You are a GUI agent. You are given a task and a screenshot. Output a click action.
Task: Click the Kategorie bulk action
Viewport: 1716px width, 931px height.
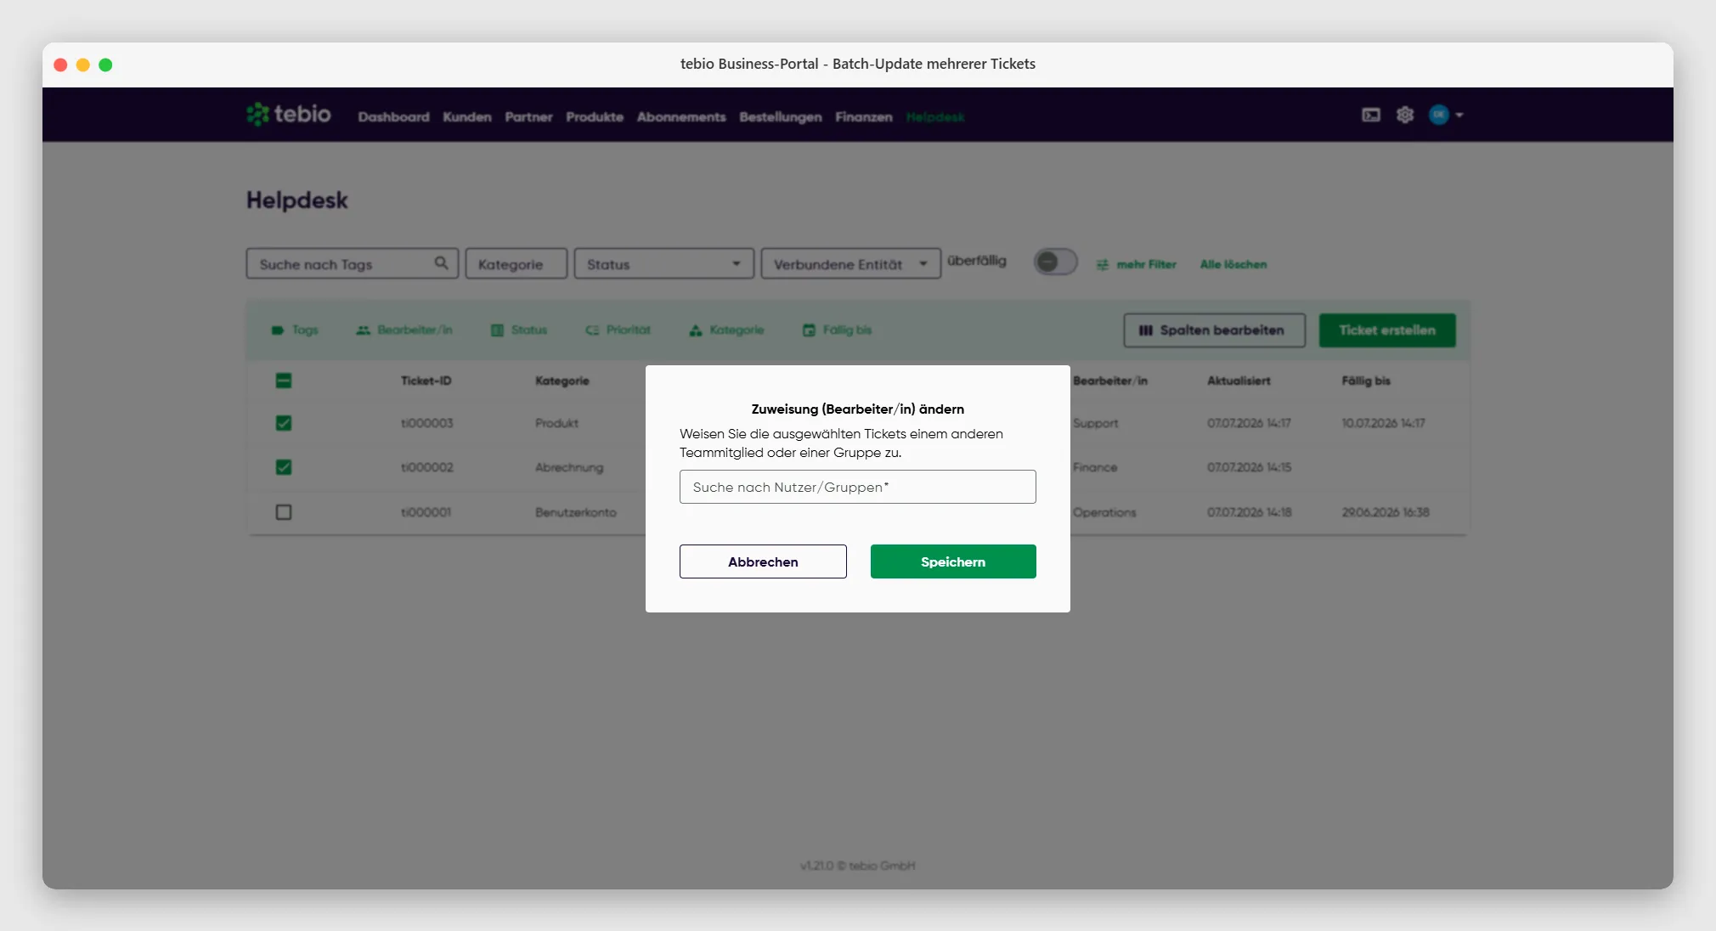click(726, 330)
